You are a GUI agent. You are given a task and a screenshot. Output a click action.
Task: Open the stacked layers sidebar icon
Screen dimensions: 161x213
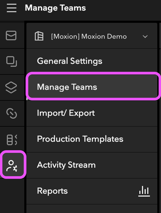pyautogui.click(x=11, y=87)
